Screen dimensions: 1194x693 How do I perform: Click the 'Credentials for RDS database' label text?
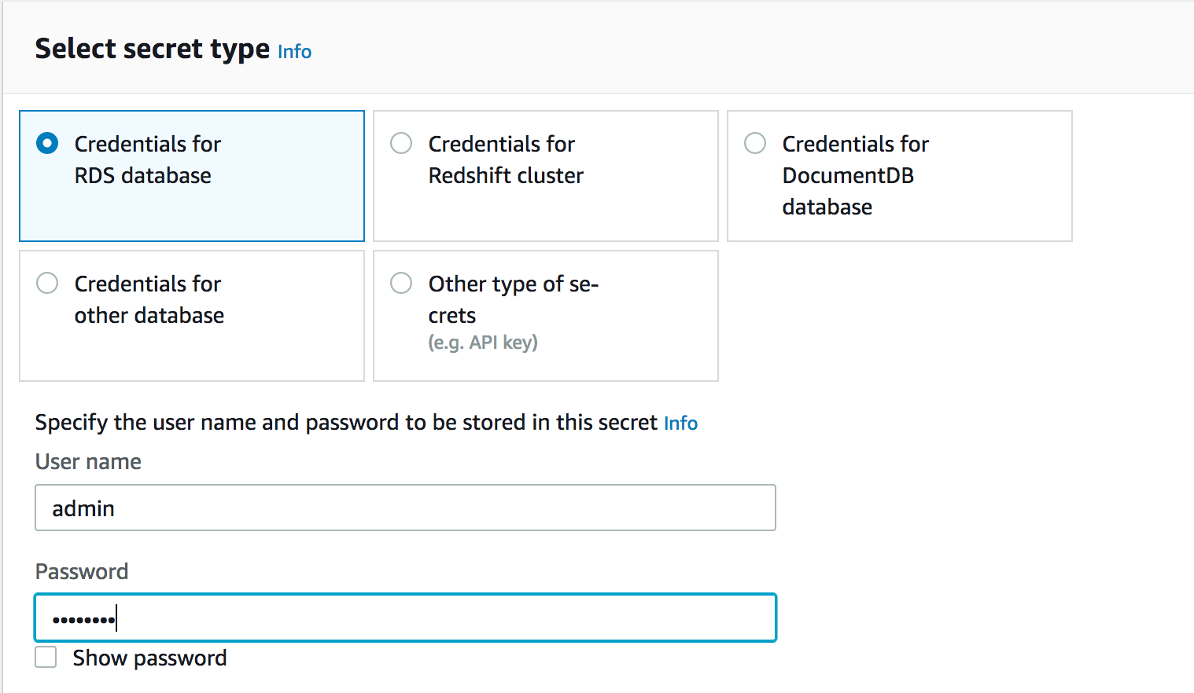click(148, 159)
